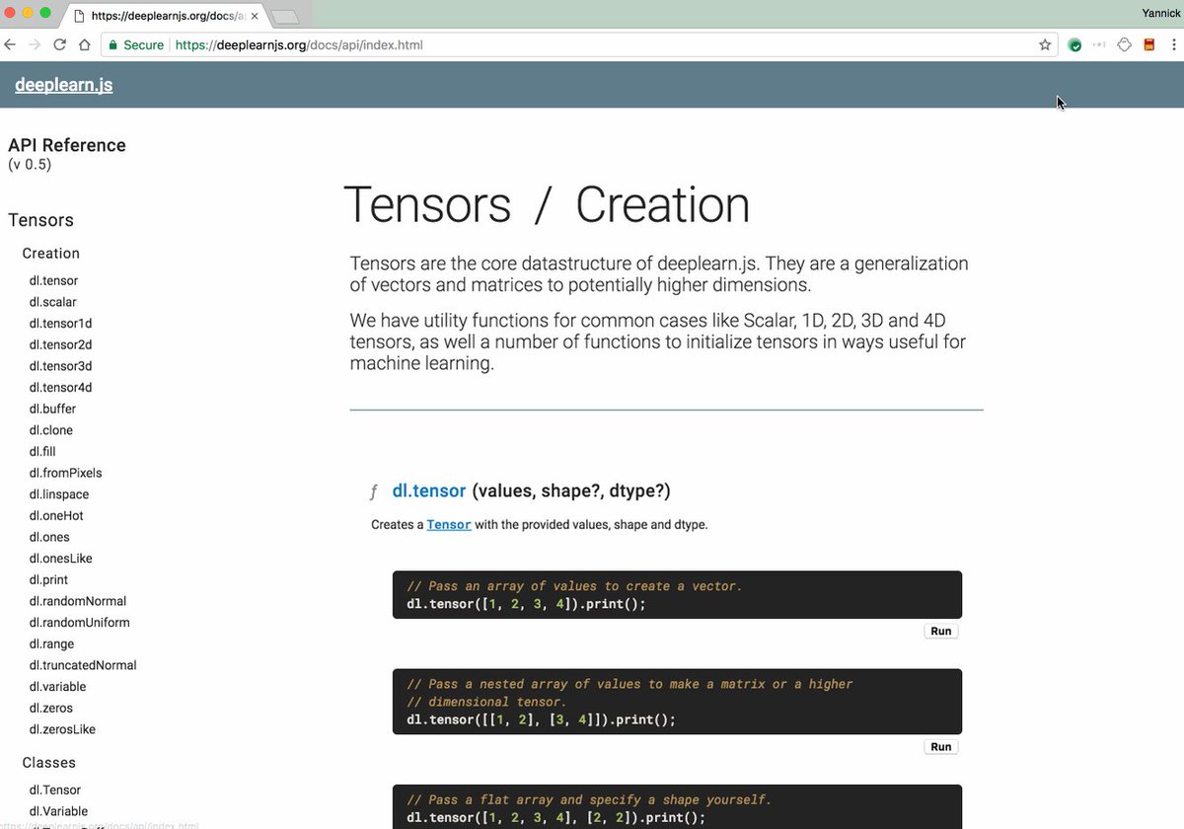The width and height of the screenshot is (1184, 829).
Task: Open dl.tensor3d in the sidebar
Action: [60, 366]
